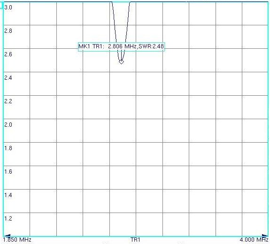Click the 1.2 SWR axis value

click(8, 219)
